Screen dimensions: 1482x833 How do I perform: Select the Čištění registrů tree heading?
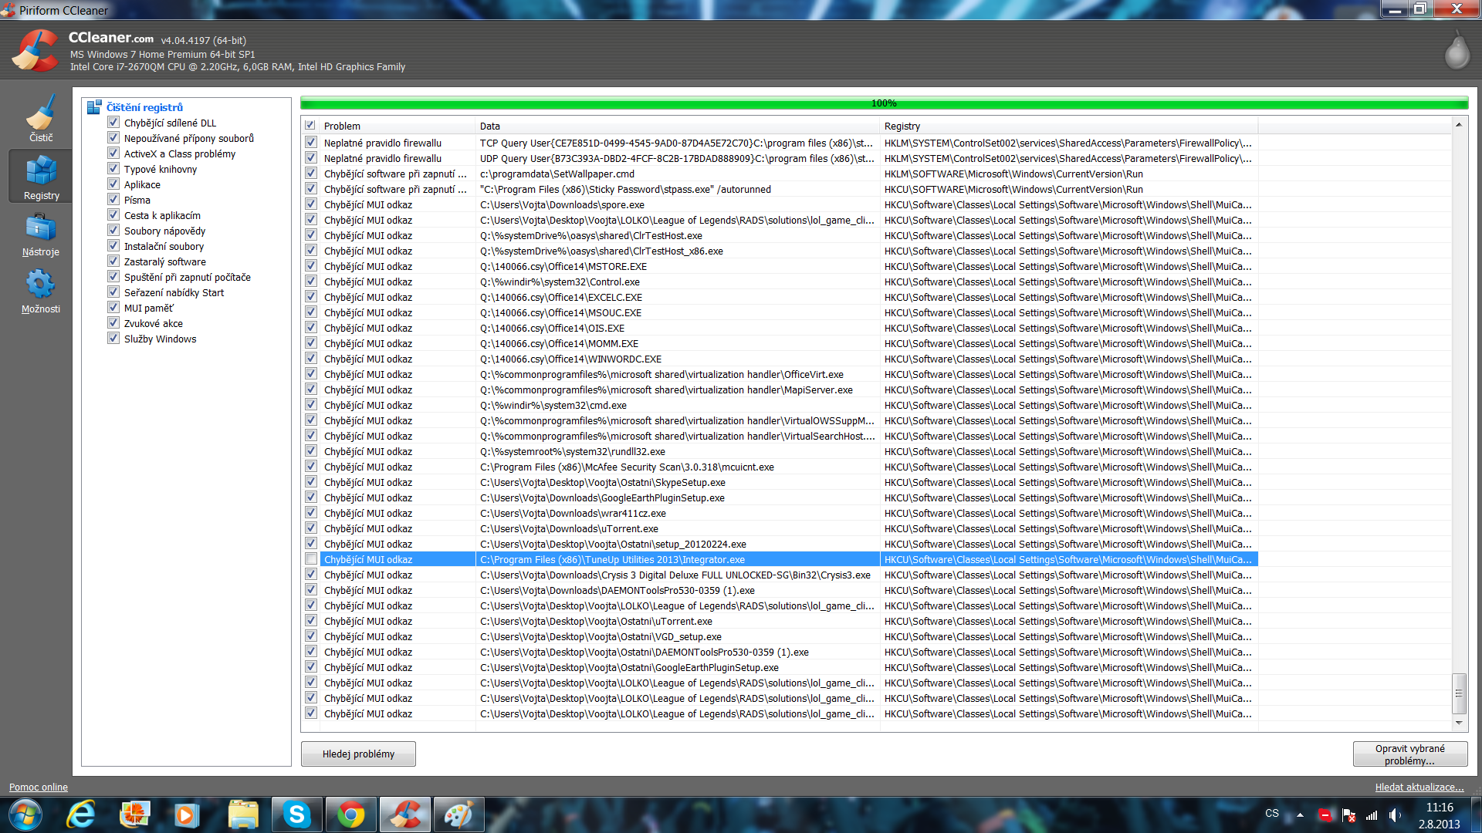(x=144, y=107)
